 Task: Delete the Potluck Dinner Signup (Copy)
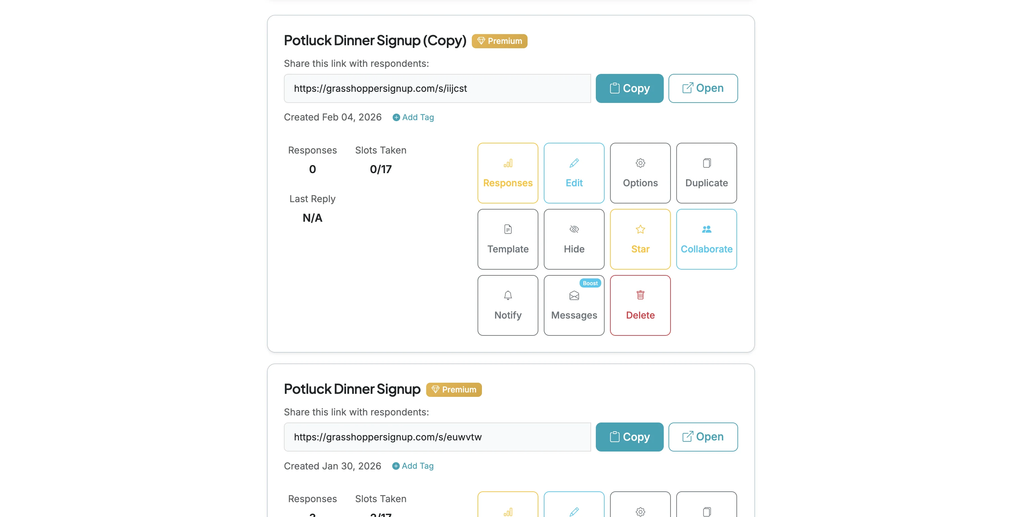coord(640,305)
